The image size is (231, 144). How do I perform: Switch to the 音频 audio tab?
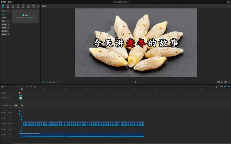[x=8, y=6]
